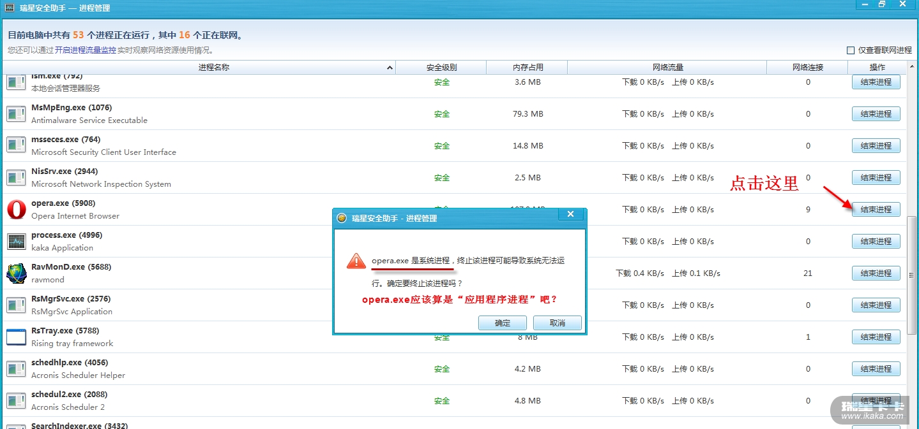Click 79.3 MB memory value
The width and height of the screenshot is (919, 429).
coord(528,114)
